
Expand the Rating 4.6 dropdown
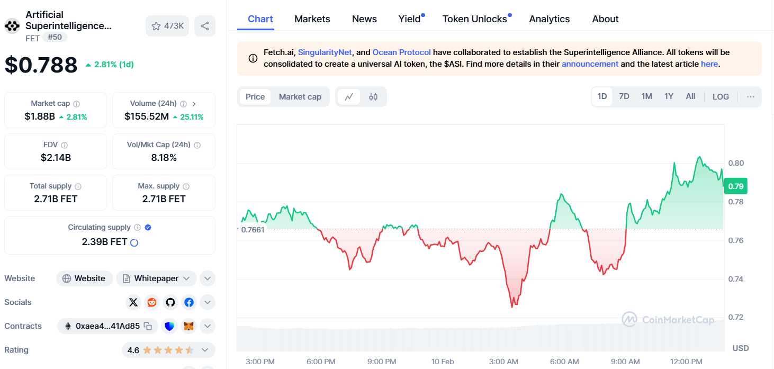coord(205,350)
